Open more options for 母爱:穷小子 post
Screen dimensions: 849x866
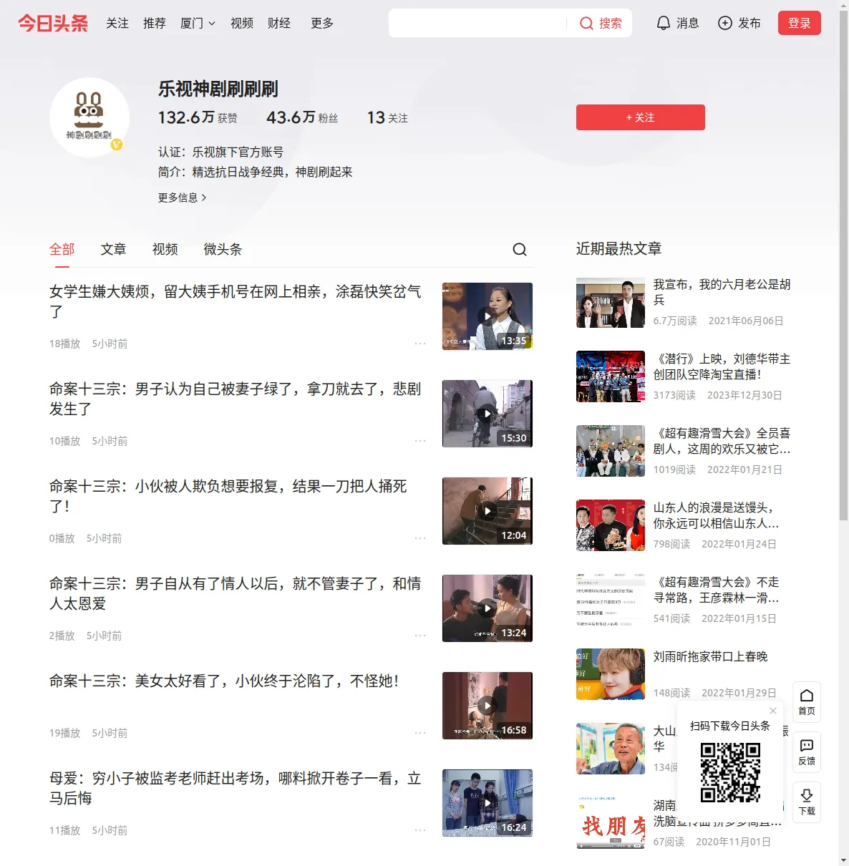(420, 830)
